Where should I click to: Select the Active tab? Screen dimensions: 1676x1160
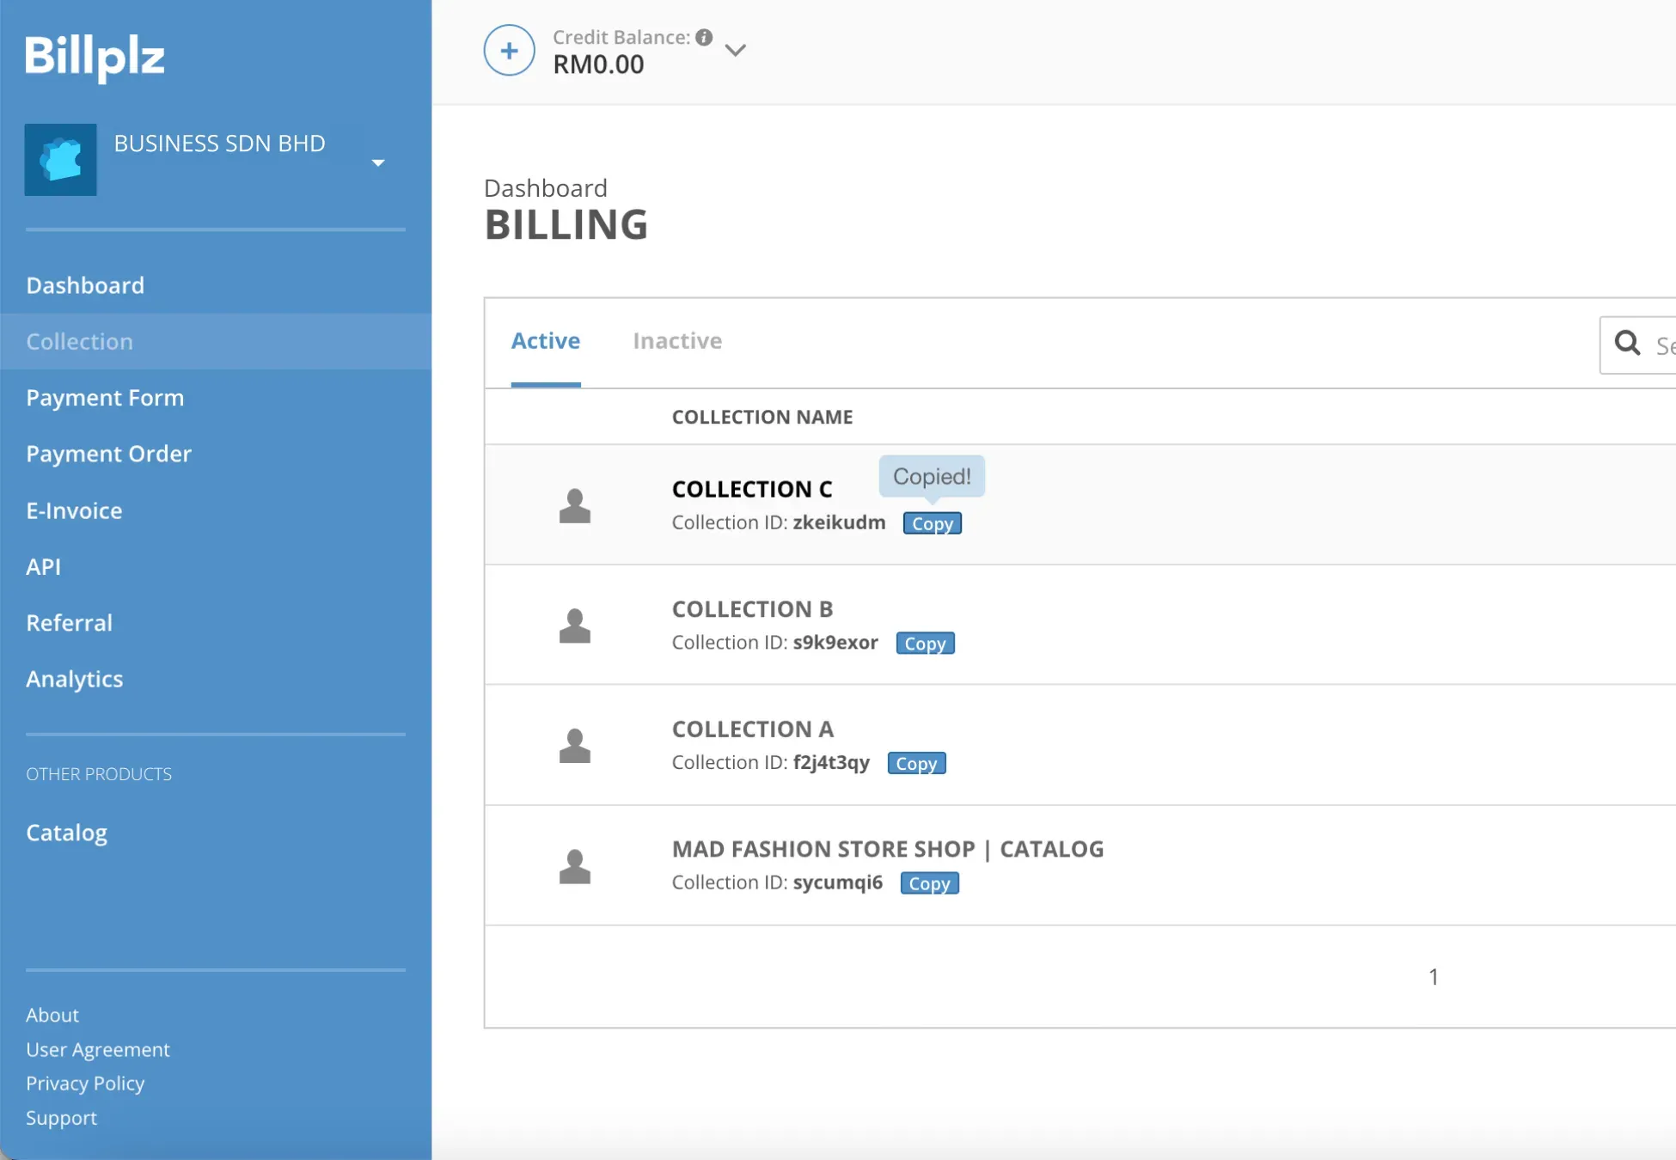click(546, 341)
